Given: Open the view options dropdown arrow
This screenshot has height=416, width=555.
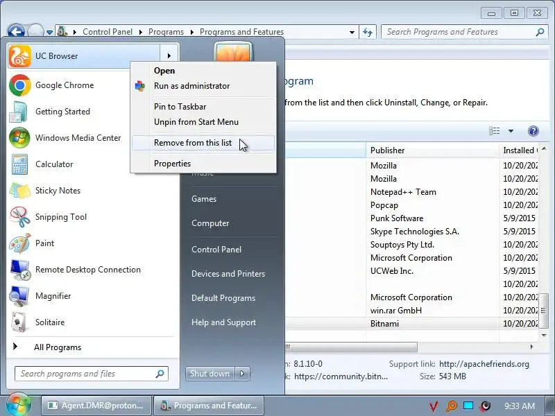Looking at the screenshot, I should (x=511, y=131).
